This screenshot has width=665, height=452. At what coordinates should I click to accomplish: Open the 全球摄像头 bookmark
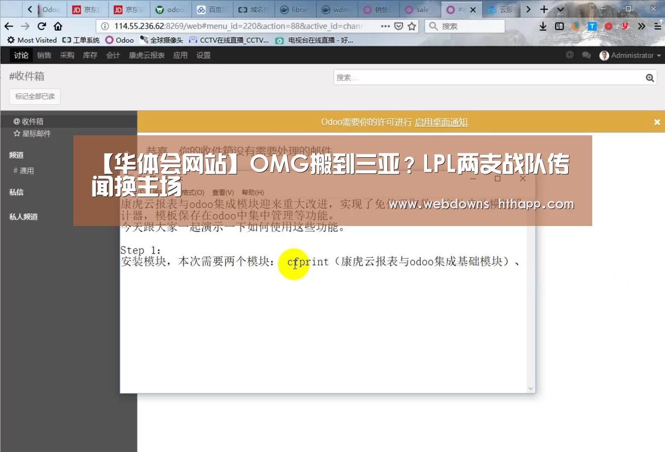(x=162, y=40)
